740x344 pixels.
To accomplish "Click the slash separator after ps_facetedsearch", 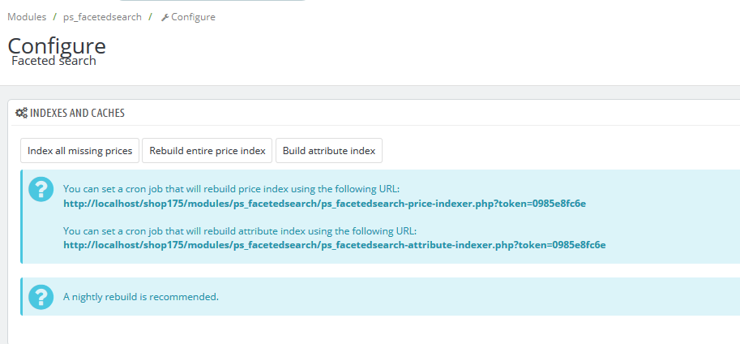I will point(150,17).
